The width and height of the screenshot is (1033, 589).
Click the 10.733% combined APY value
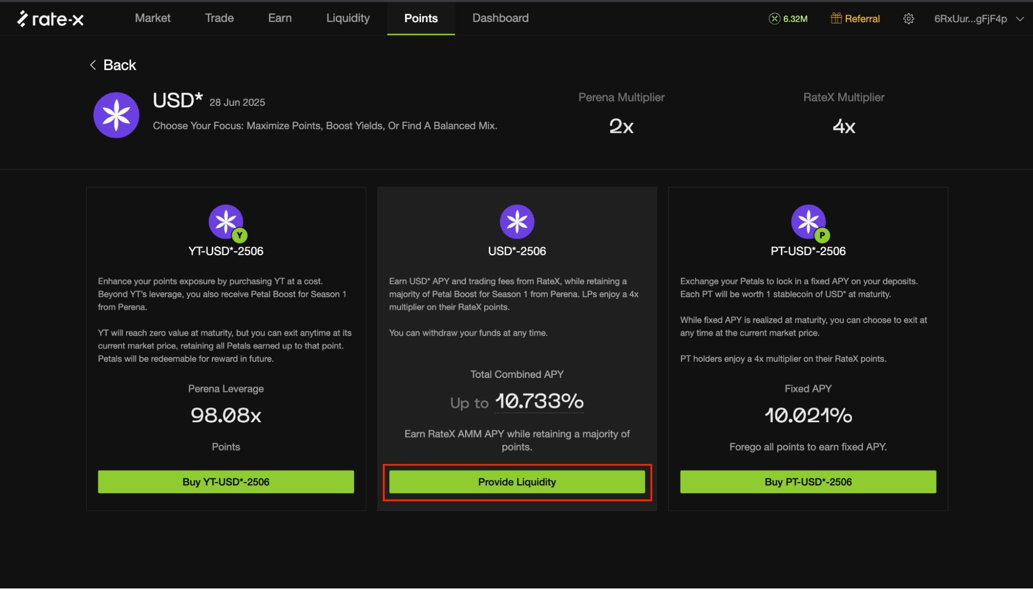click(539, 401)
